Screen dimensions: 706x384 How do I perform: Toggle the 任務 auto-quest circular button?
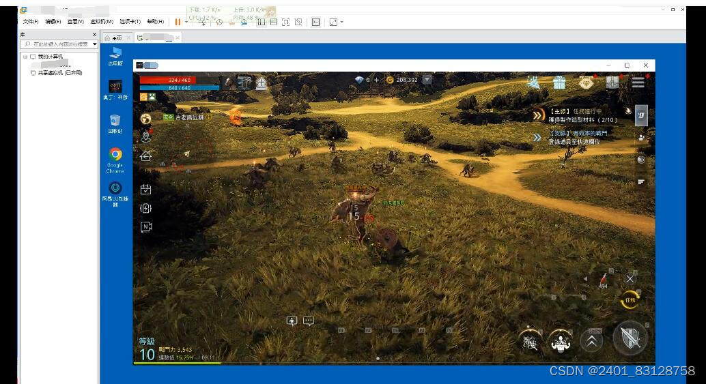(x=630, y=300)
